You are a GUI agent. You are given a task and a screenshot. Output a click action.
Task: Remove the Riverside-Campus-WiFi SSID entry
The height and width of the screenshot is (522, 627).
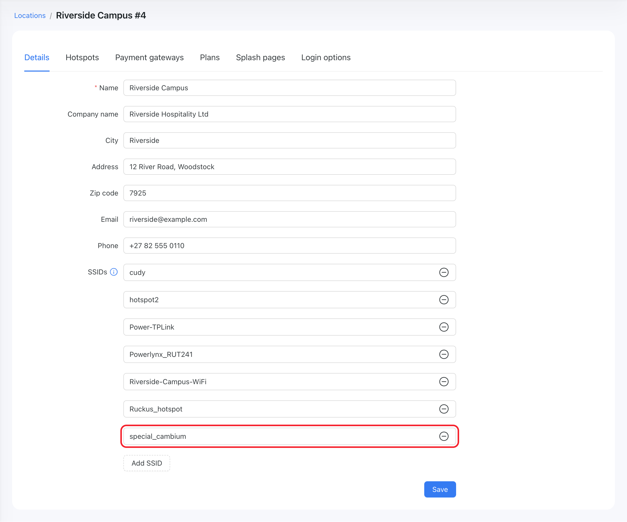[x=444, y=382]
